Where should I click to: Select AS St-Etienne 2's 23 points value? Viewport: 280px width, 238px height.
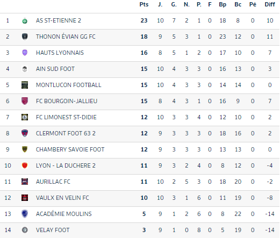[x=144, y=20]
